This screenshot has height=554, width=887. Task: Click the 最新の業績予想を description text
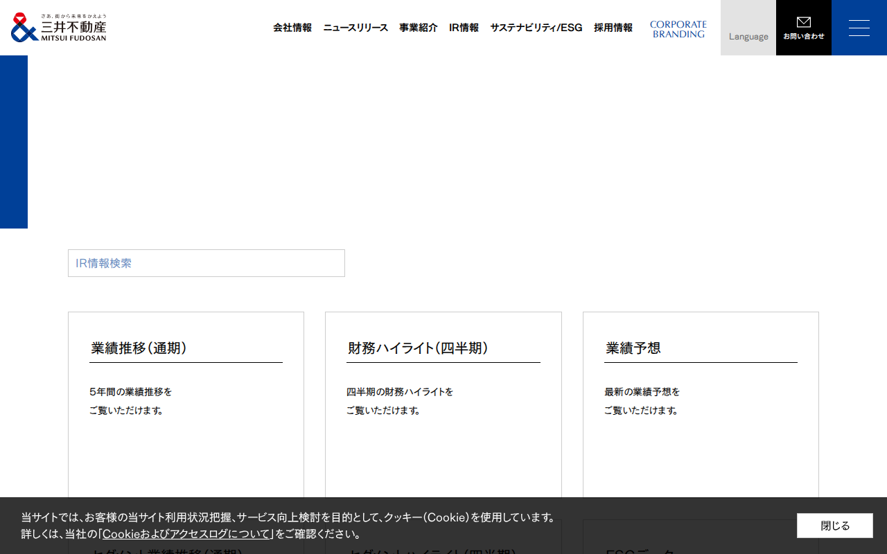642,392
